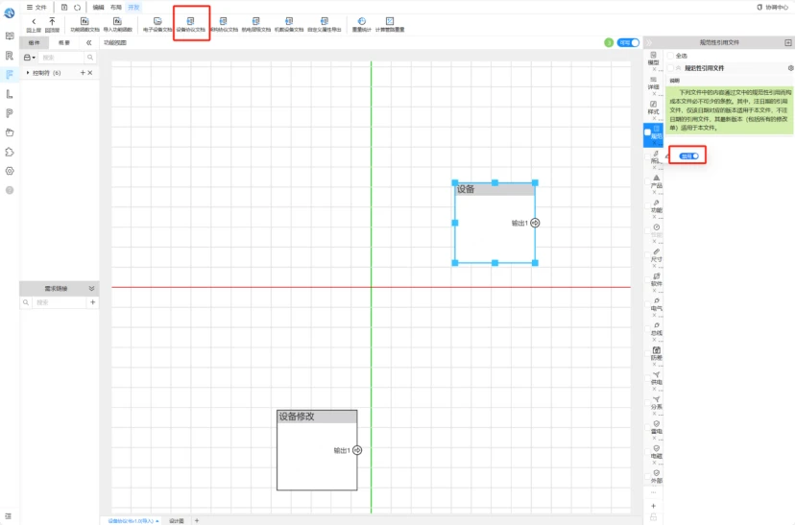This screenshot has height=525, width=796.
Task: Click the 需求链接 search field
Action: point(59,302)
